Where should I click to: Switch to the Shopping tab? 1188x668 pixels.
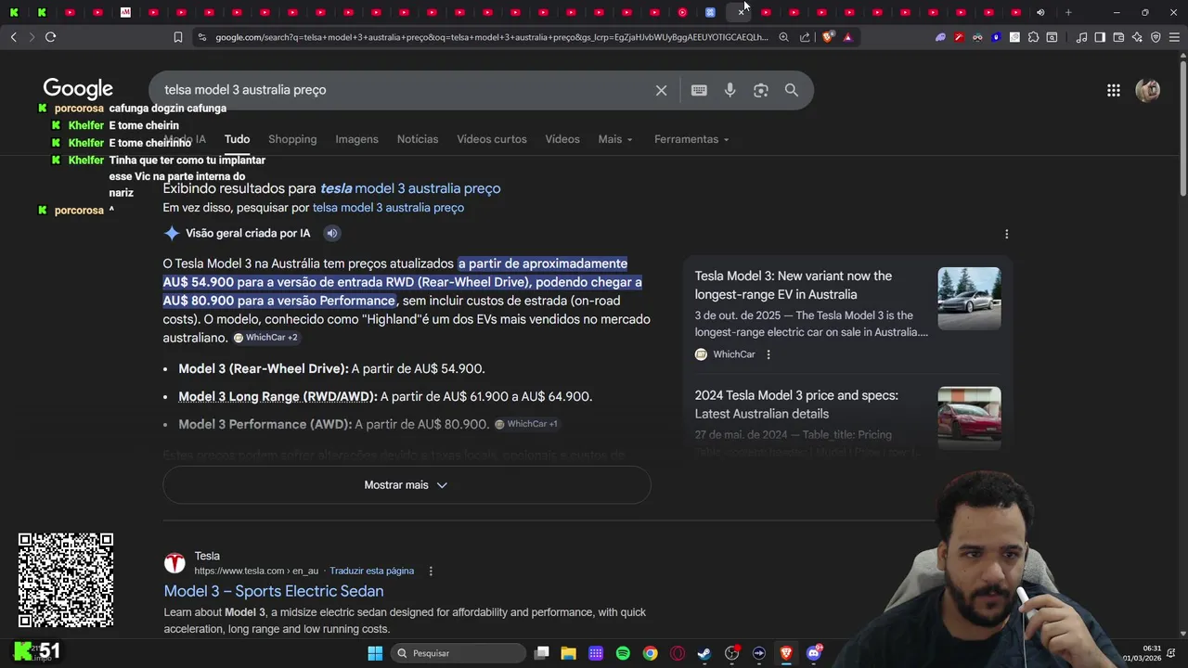(x=292, y=139)
